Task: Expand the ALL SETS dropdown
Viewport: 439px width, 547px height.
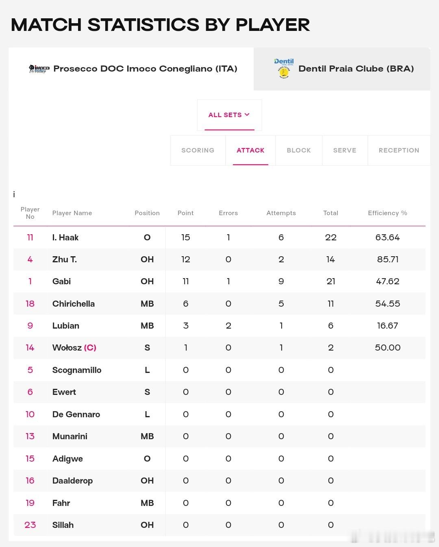Action: (229, 115)
